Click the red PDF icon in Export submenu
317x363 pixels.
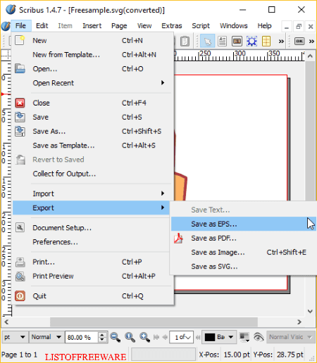[178, 238]
